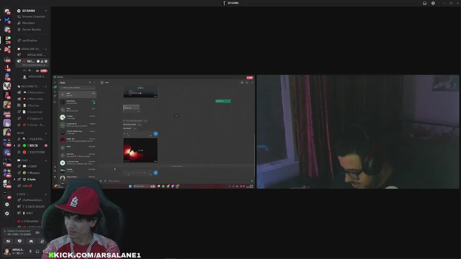Toggle screen share in the voice panel
The width and height of the screenshot is (461, 259).
tap(19, 241)
